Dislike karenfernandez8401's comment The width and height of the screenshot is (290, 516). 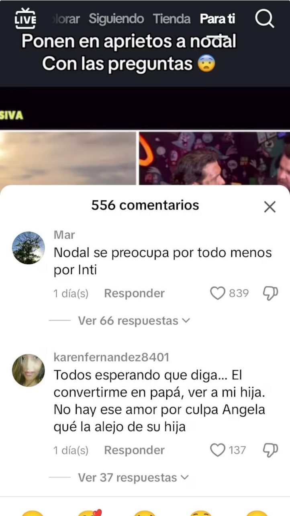pos(270,450)
